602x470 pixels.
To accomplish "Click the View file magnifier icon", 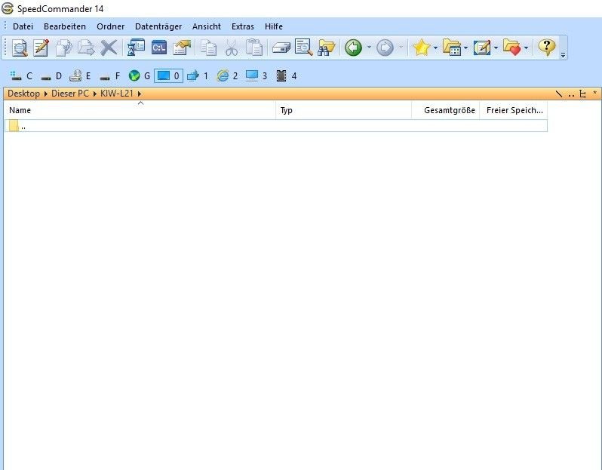I will coord(19,48).
